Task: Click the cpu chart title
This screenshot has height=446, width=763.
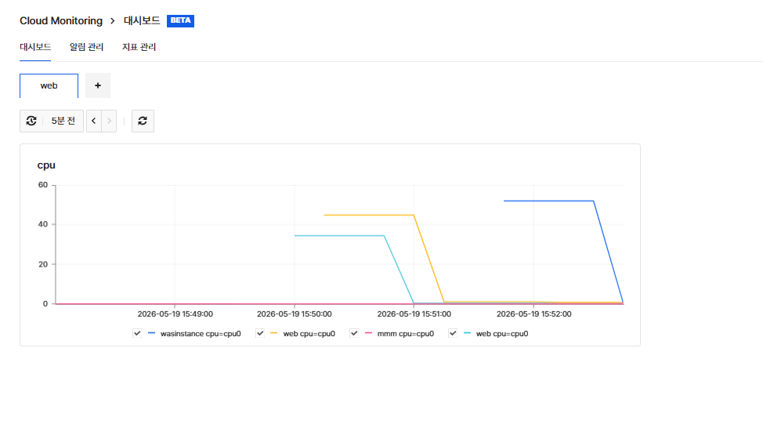Action: tap(46, 165)
